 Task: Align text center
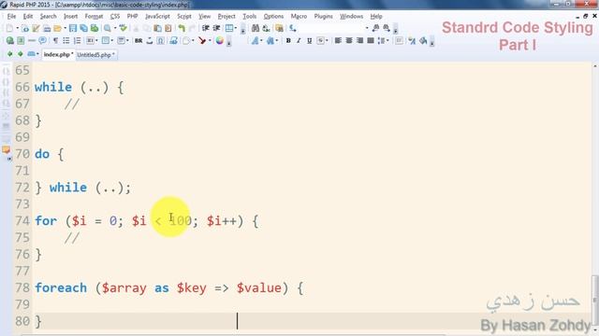click(x=349, y=40)
